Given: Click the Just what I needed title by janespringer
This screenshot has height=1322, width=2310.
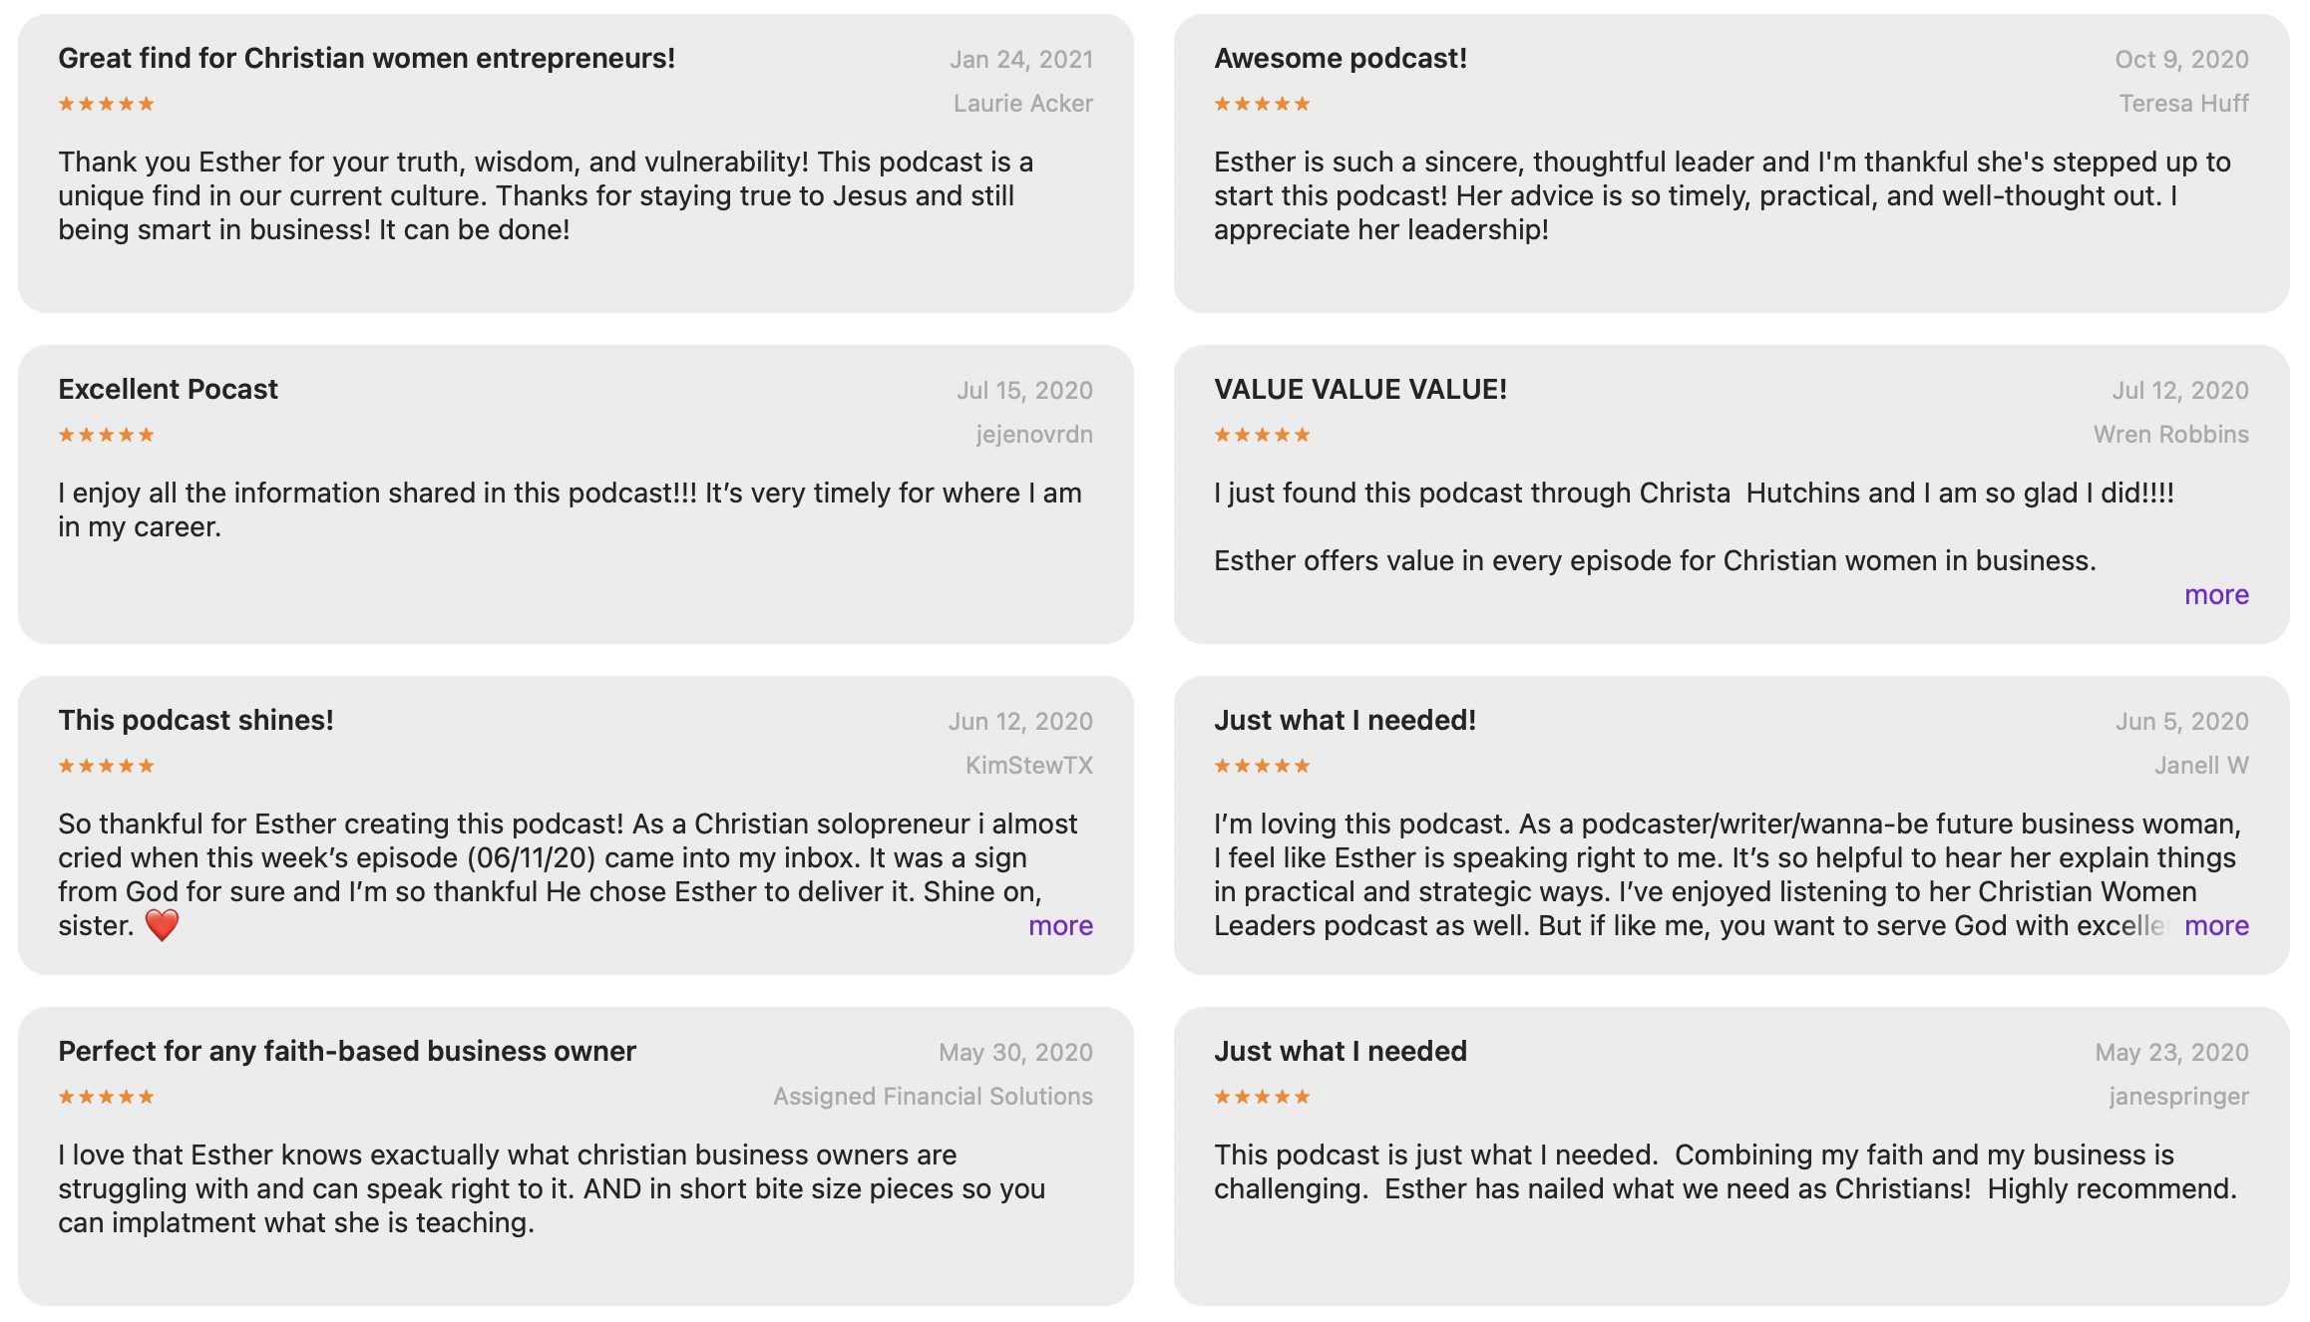Looking at the screenshot, I should 1340,1052.
